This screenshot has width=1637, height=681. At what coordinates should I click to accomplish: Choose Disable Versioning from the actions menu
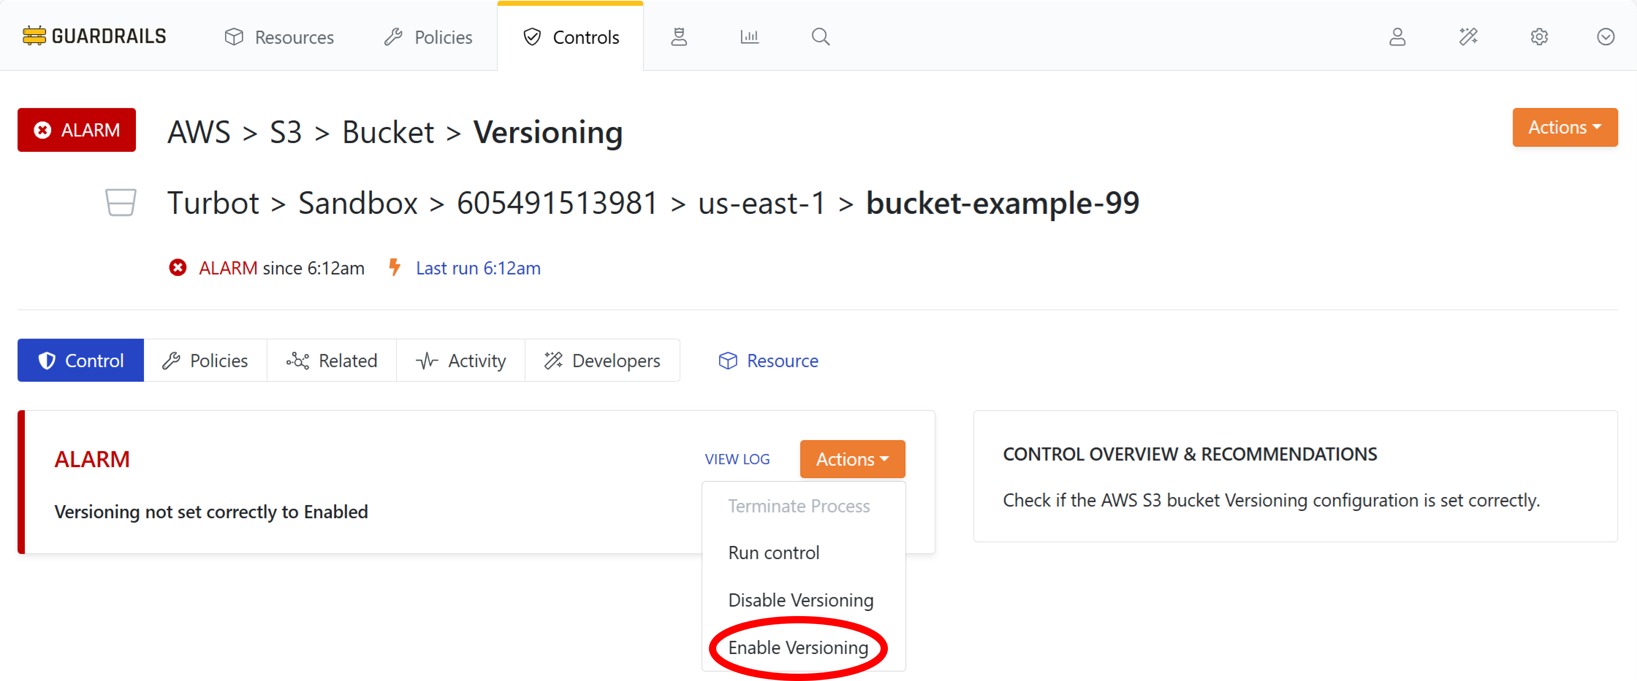[x=801, y=599]
